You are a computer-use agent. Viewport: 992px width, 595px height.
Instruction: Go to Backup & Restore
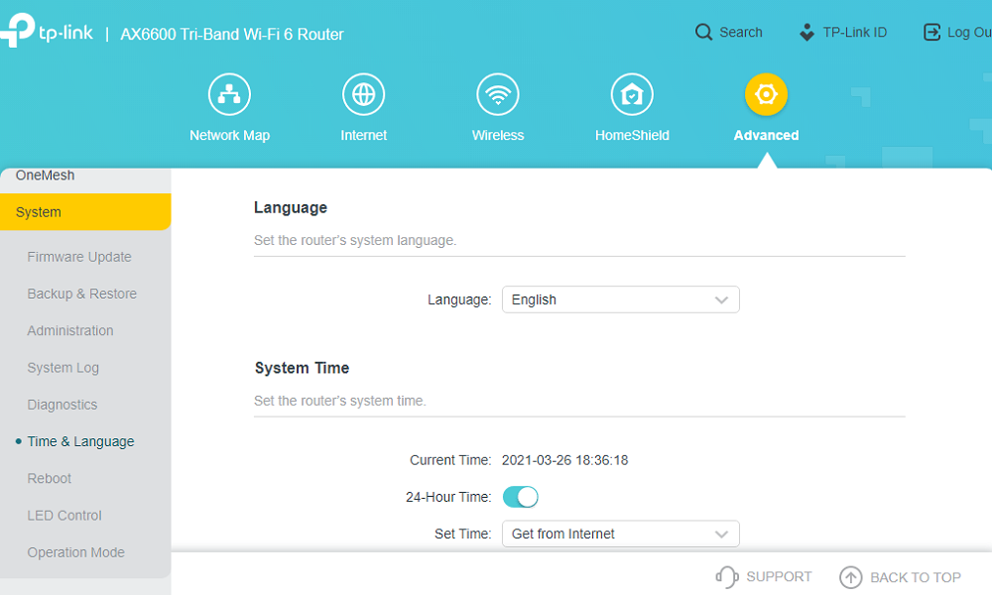tap(81, 294)
